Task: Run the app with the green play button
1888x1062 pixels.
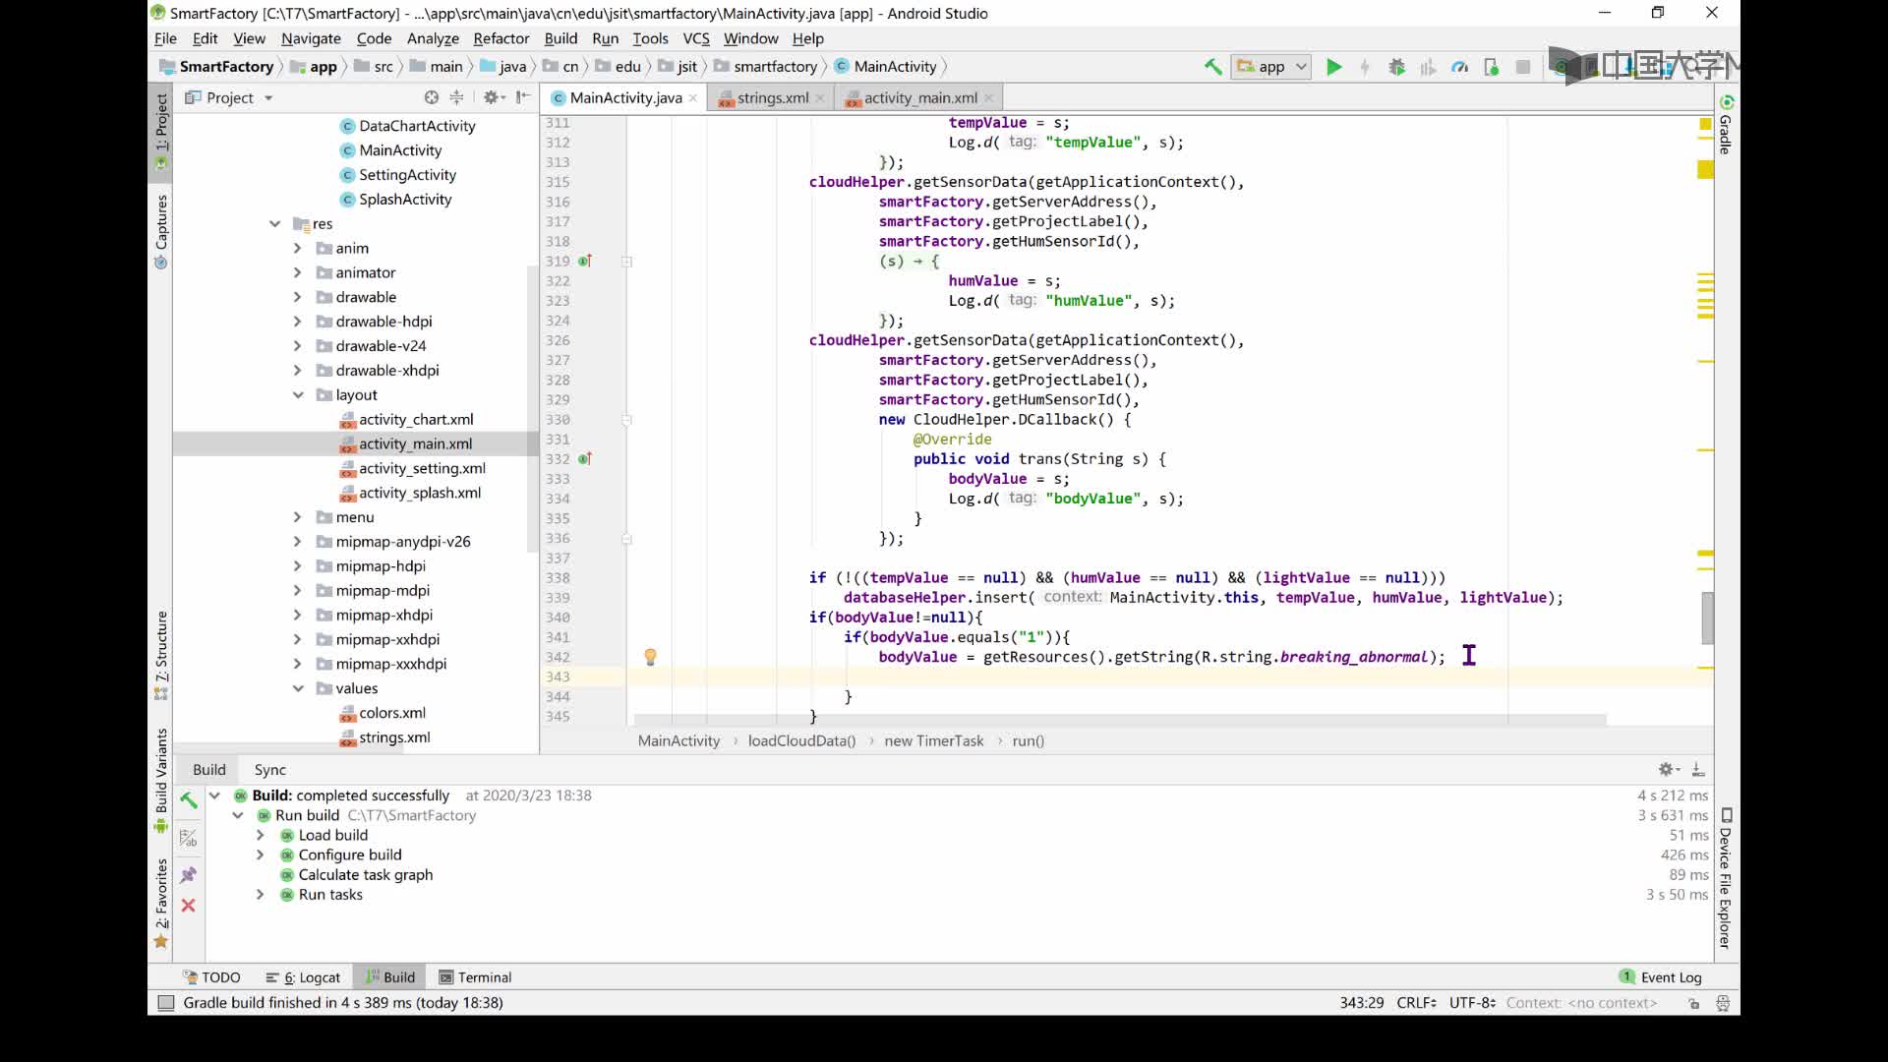Action: [x=1333, y=67]
